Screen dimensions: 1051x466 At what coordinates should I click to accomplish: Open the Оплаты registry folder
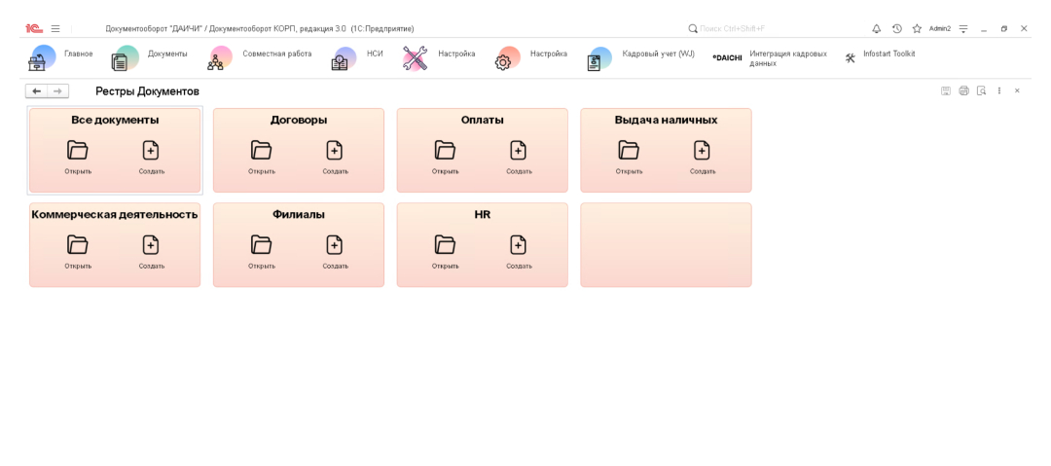(x=445, y=150)
